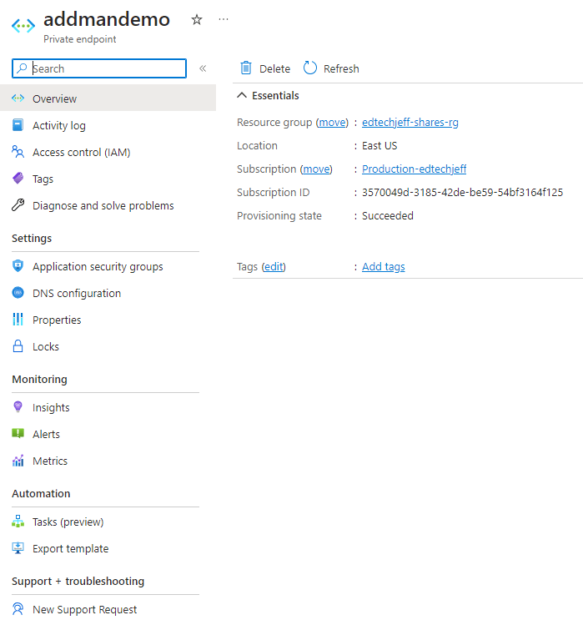Open the Locks settings
The height and width of the screenshot is (625, 583).
[x=45, y=346]
